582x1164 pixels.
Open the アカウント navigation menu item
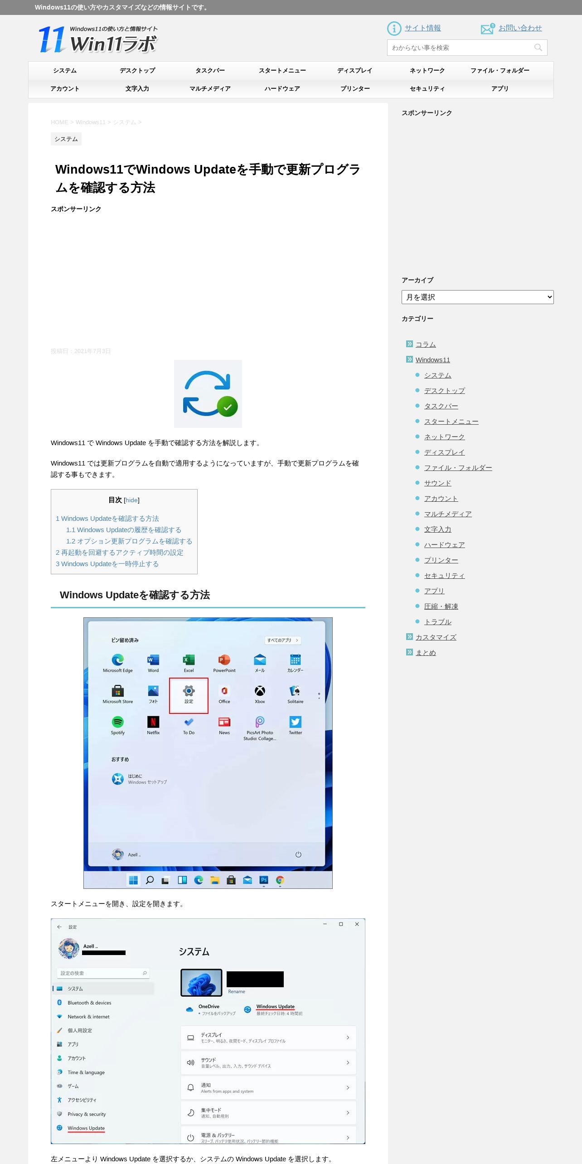coord(65,89)
